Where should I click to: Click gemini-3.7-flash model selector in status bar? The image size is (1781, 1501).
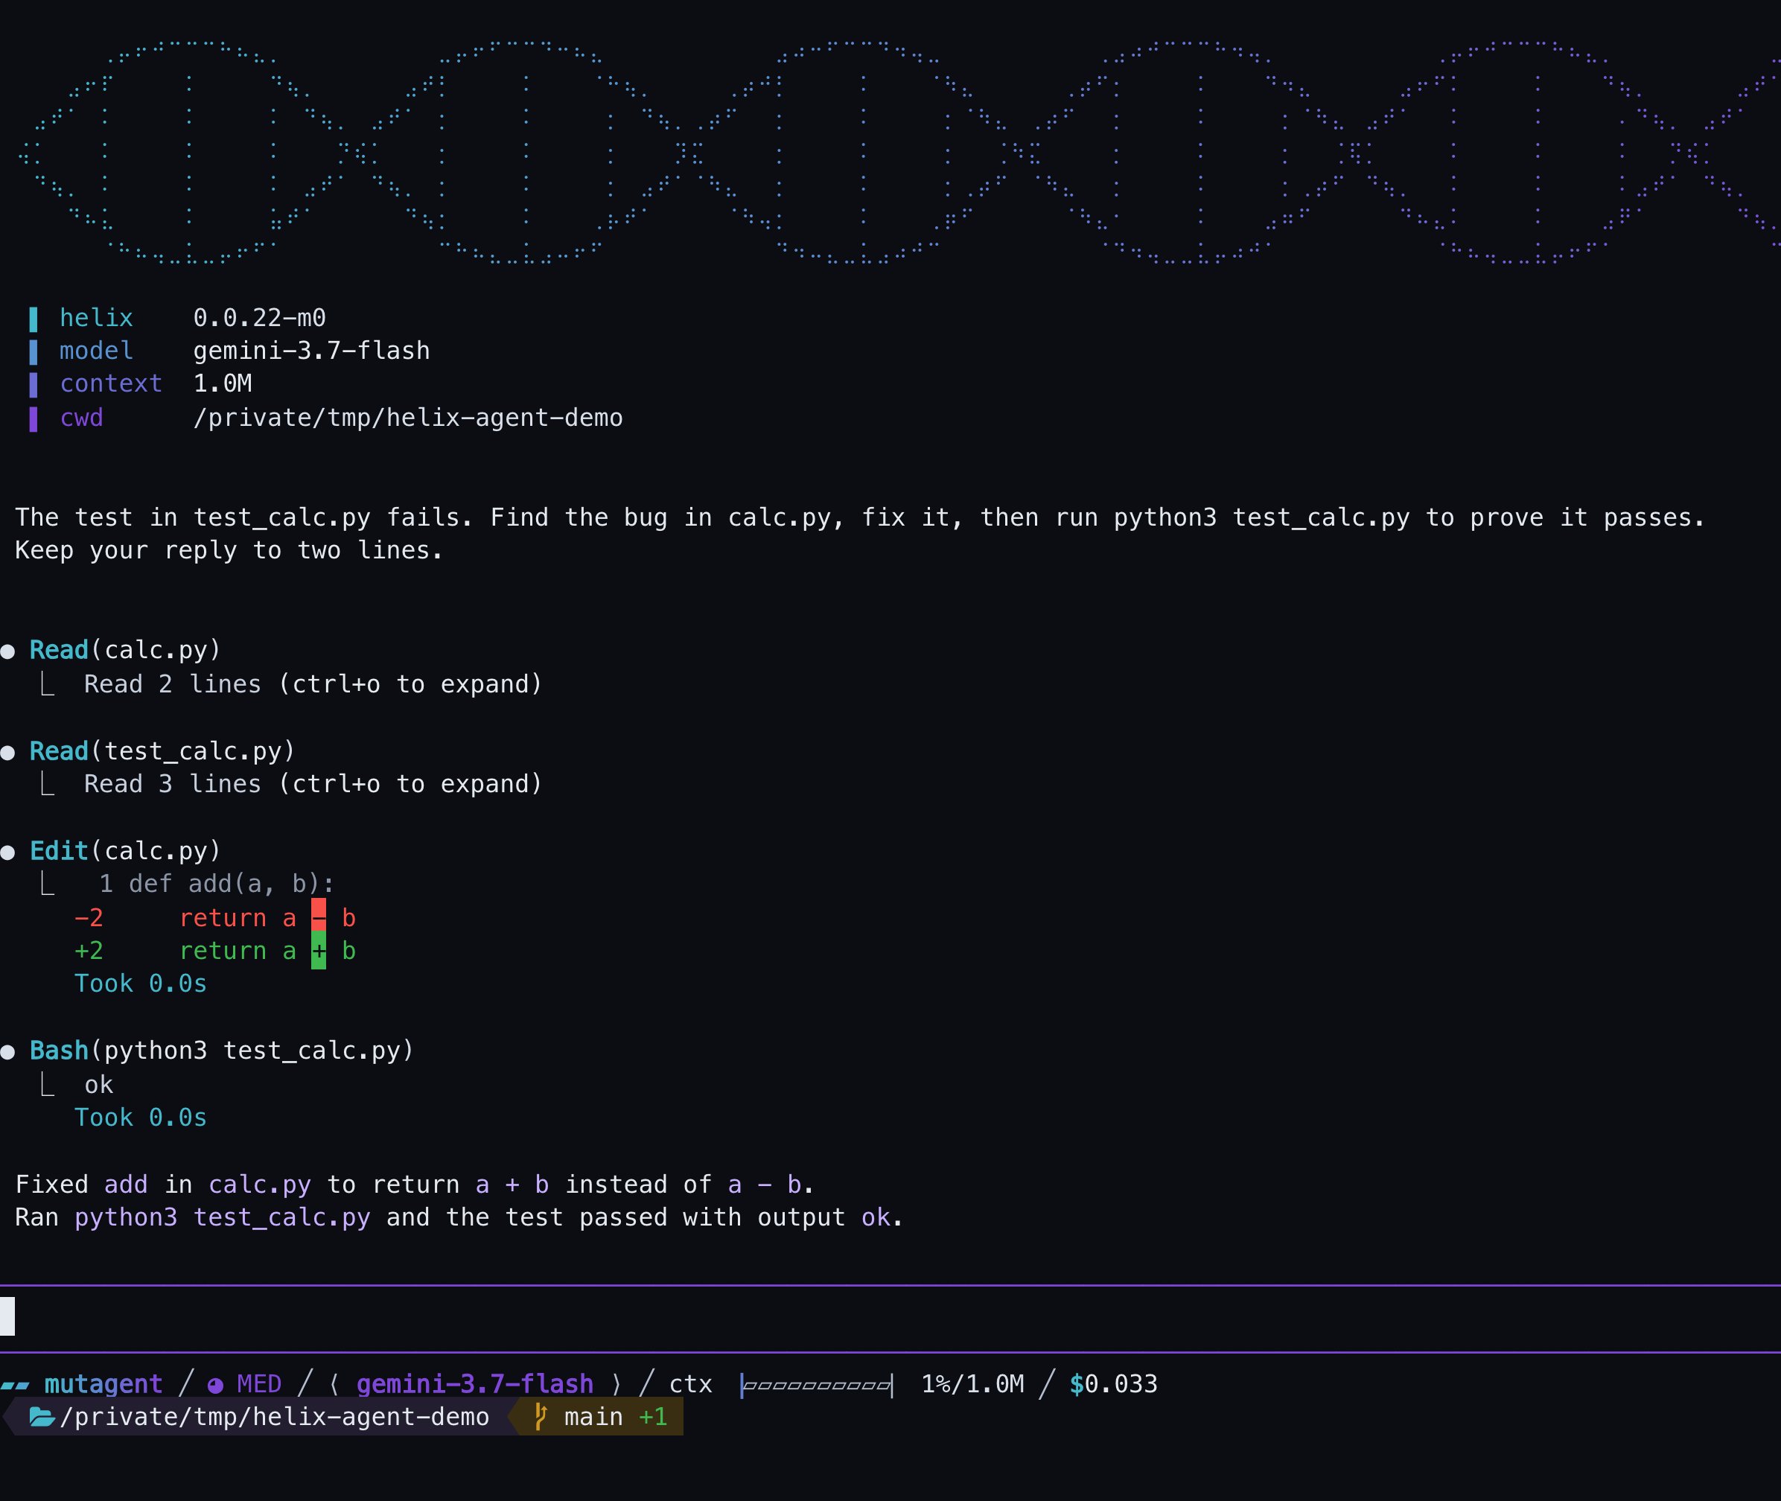[x=475, y=1384]
